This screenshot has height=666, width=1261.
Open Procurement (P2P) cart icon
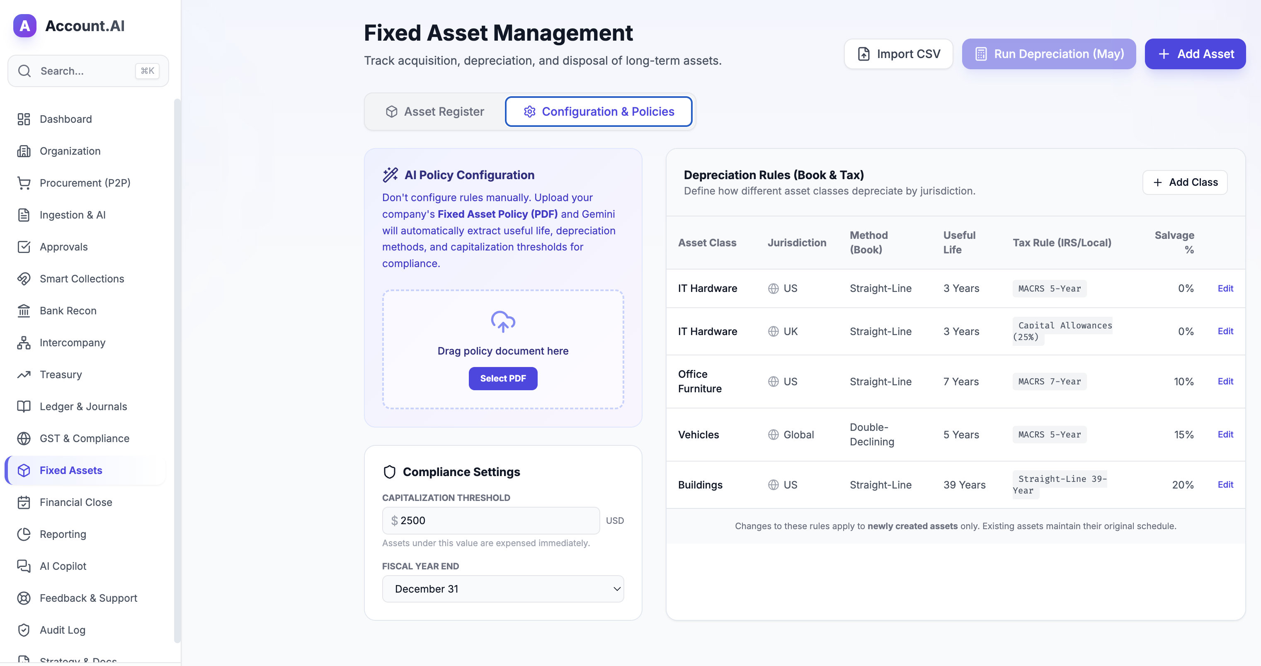pyautogui.click(x=24, y=182)
